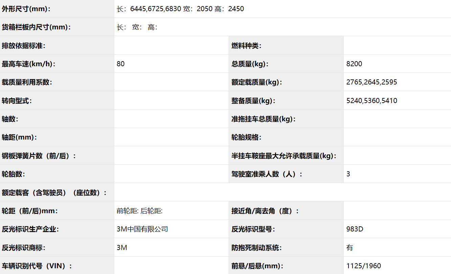
Task: Click the max speed value 80
Action: click(121, 64)
